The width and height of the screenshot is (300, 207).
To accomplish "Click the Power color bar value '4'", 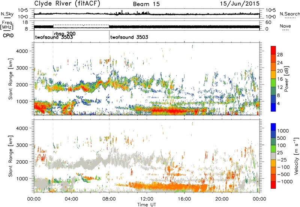I will (279, 103).
